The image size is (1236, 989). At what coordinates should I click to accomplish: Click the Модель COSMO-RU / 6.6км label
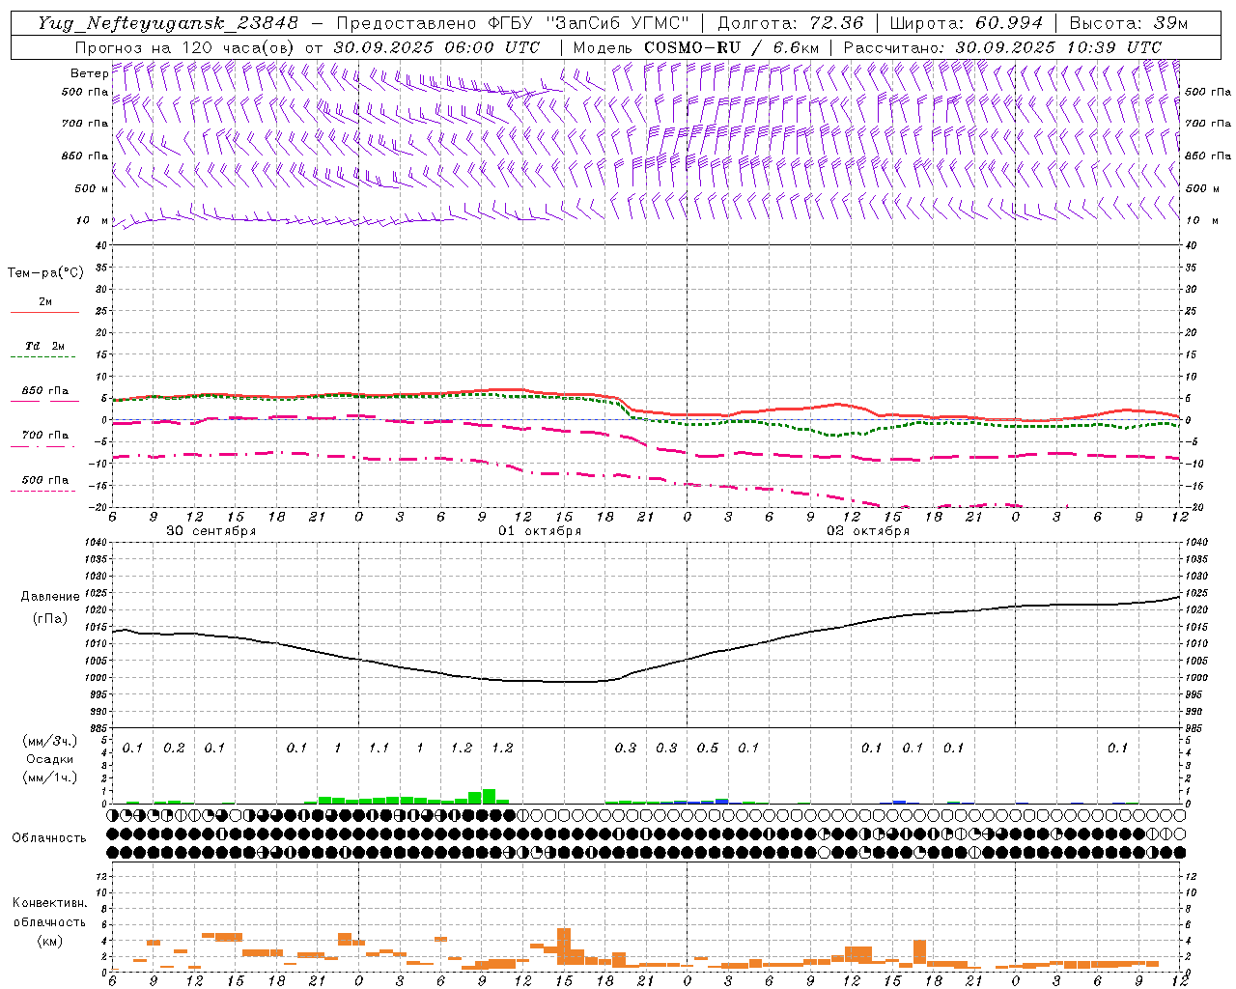pos(695,47)
